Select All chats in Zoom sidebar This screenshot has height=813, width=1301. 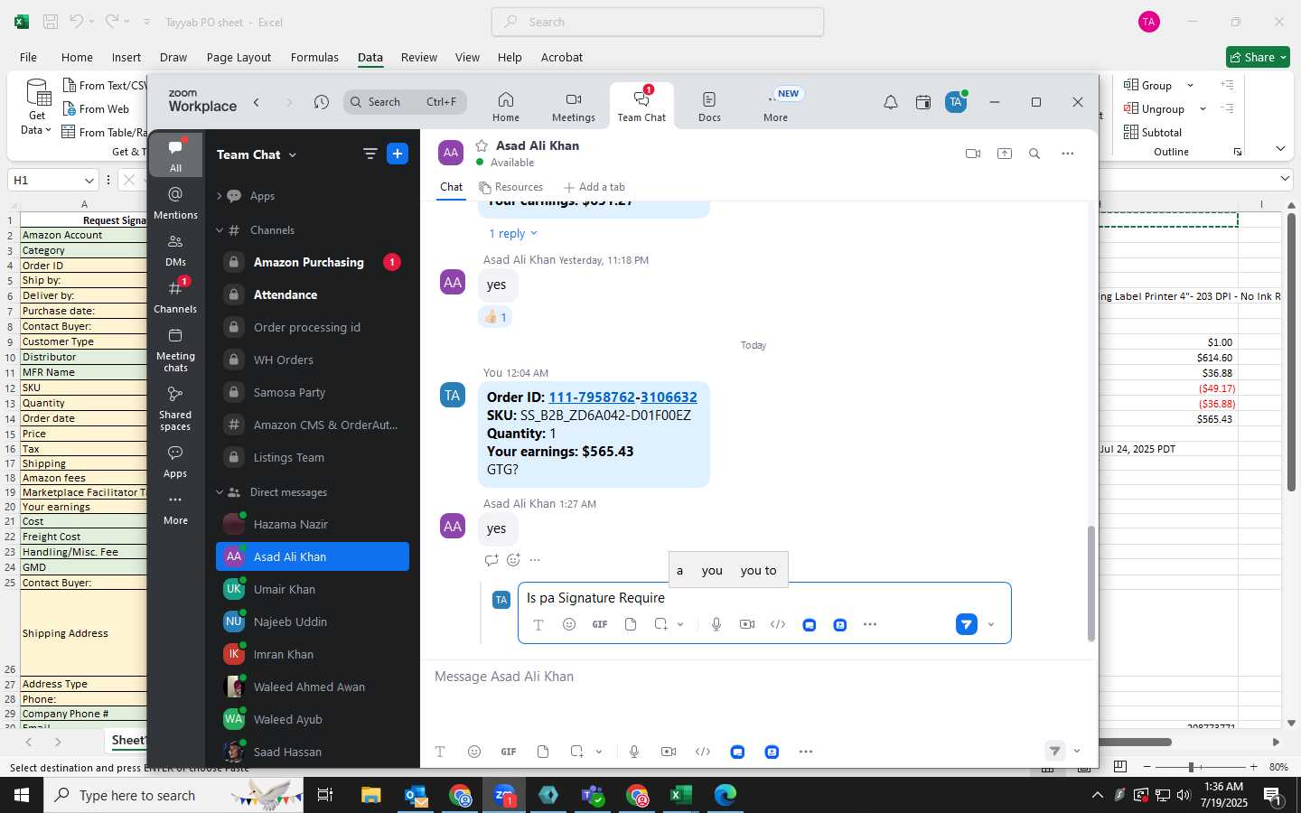pos(175,155)
